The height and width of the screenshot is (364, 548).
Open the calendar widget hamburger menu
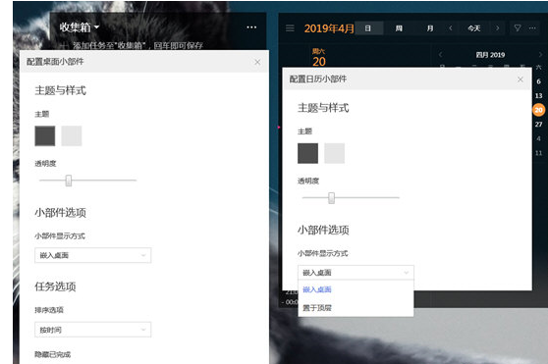click(x=290, y=27)
